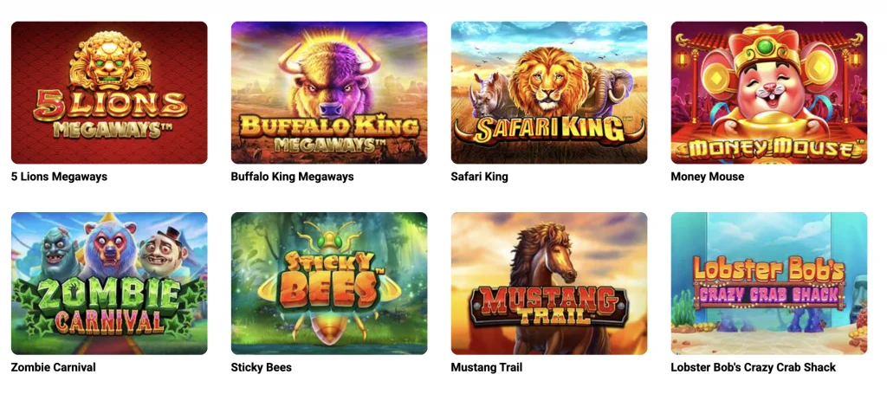Viewport: 887px width, 394px height.
Task: Open the Buffalo King Megaways game thumbnail
Action: click(329, 93)
